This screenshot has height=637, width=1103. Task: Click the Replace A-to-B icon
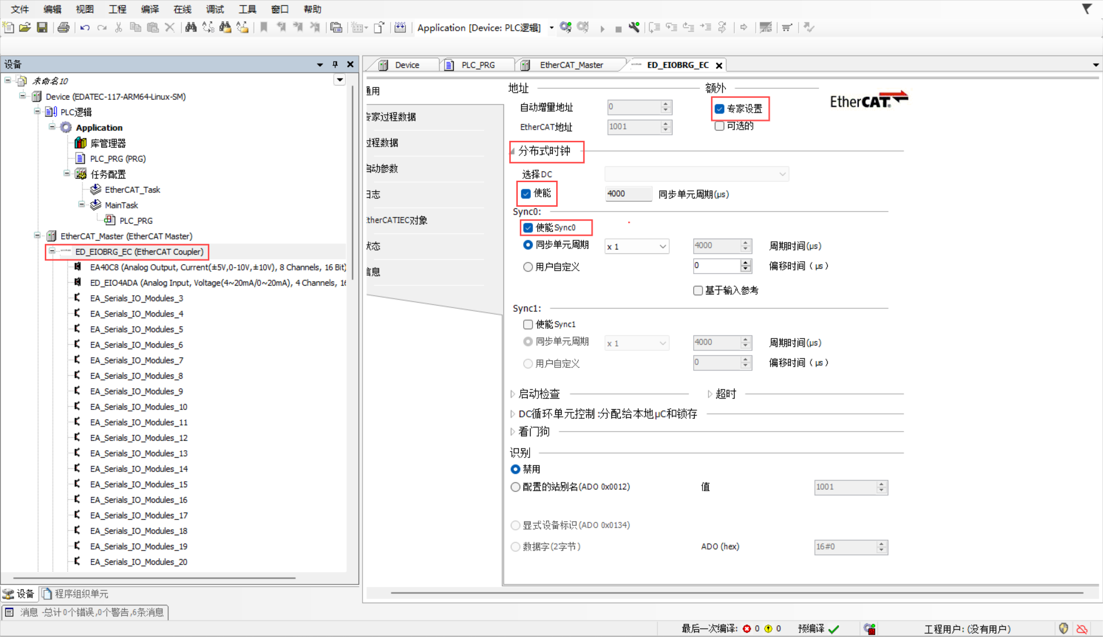208,28
